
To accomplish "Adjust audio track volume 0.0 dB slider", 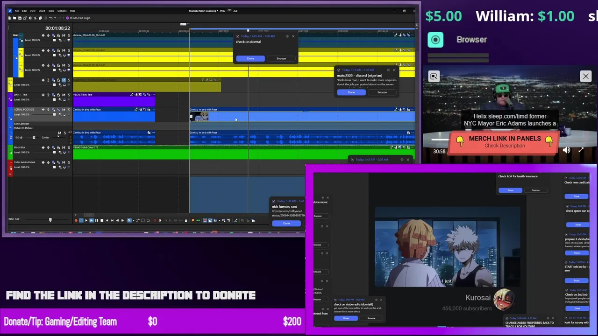I will 34,138.
